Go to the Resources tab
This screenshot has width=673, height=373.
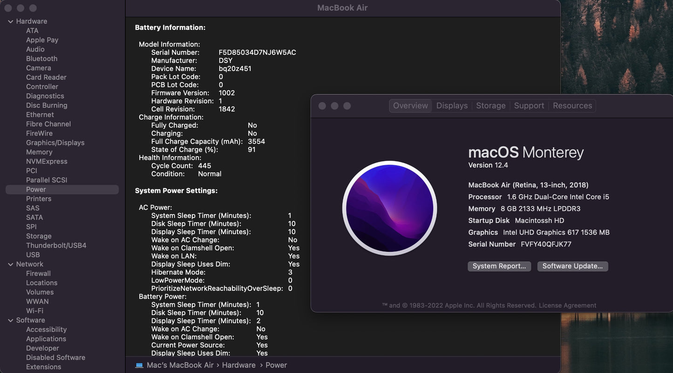[572, 106]
